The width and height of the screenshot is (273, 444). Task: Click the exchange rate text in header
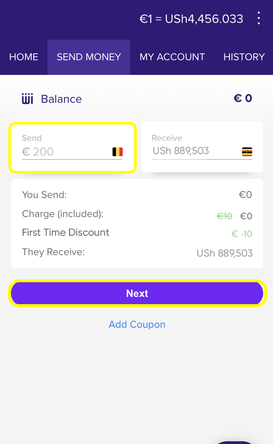click(x=191, y=19)
